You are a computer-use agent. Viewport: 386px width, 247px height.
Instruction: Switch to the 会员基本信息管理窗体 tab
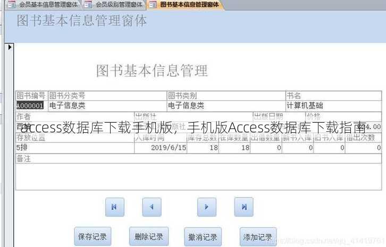pyautogui.click(x=43, y=4)
